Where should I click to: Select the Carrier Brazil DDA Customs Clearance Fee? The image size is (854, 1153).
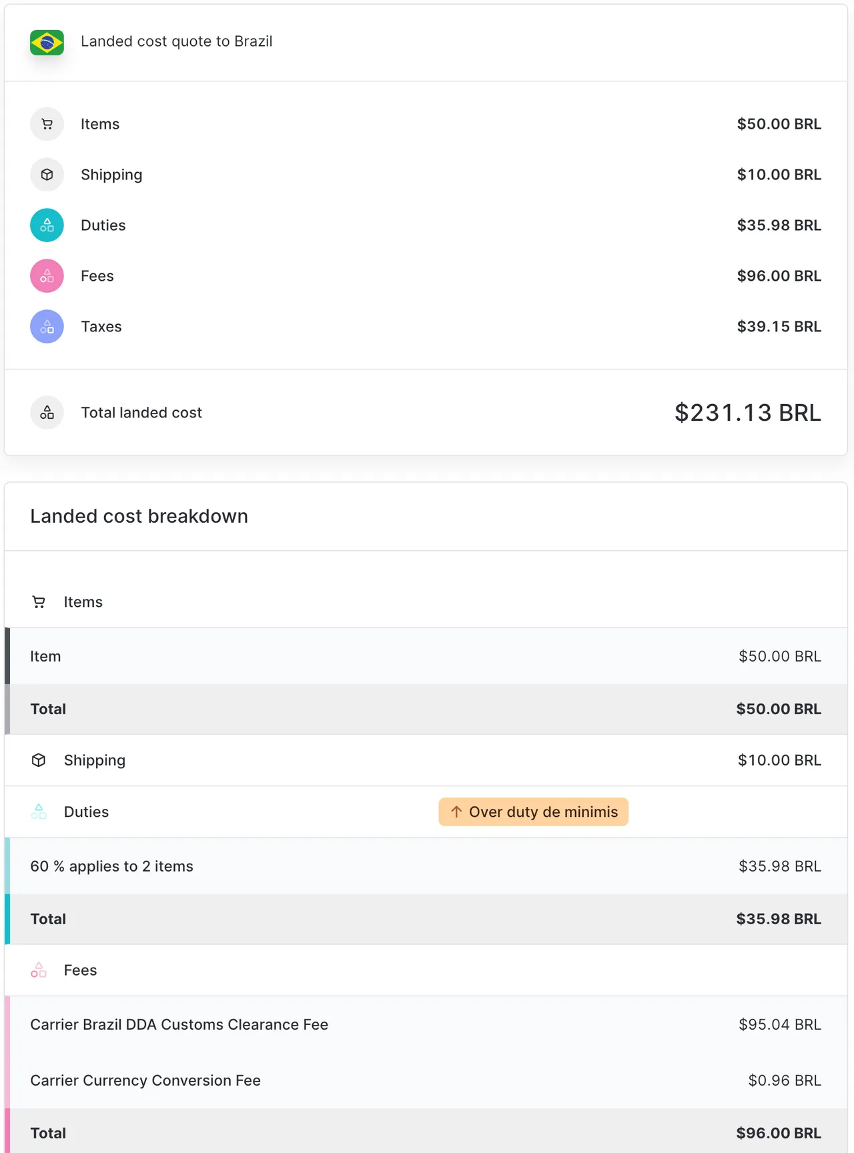[x=427, y=1024]
